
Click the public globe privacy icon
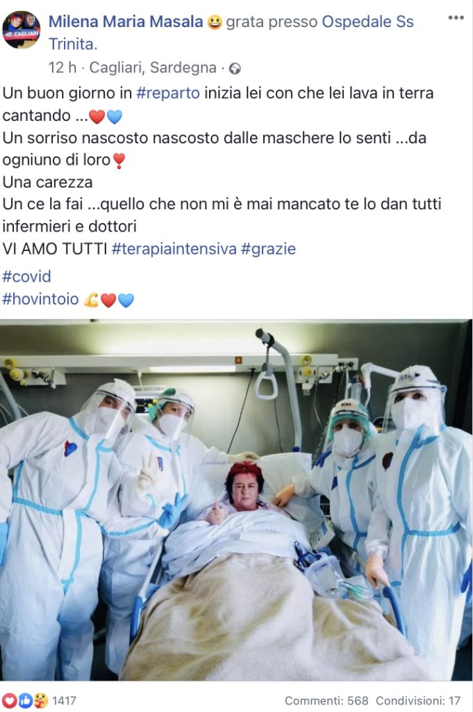235,69
